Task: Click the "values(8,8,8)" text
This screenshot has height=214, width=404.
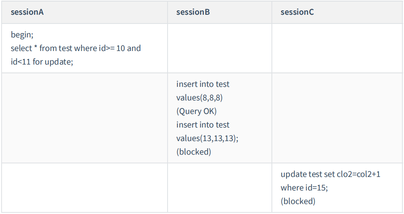Action: (199, 98)
